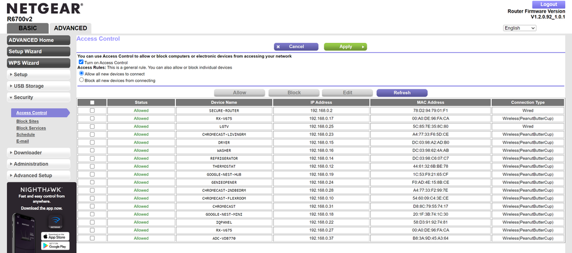Tick the GENIEOPENER device checkbox
572x253 pixels.
92,182
